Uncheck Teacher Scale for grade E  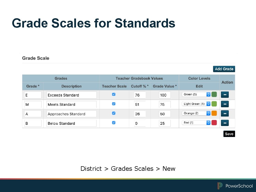pyautogui.click(x=114, y=94)
